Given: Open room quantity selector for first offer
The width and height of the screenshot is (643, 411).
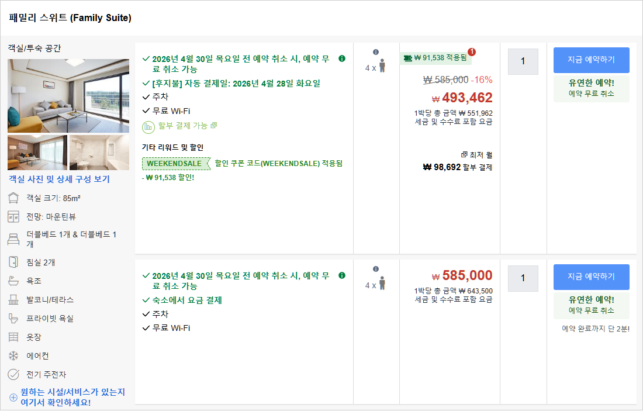Looking at the screenshot, I should 523,61.
